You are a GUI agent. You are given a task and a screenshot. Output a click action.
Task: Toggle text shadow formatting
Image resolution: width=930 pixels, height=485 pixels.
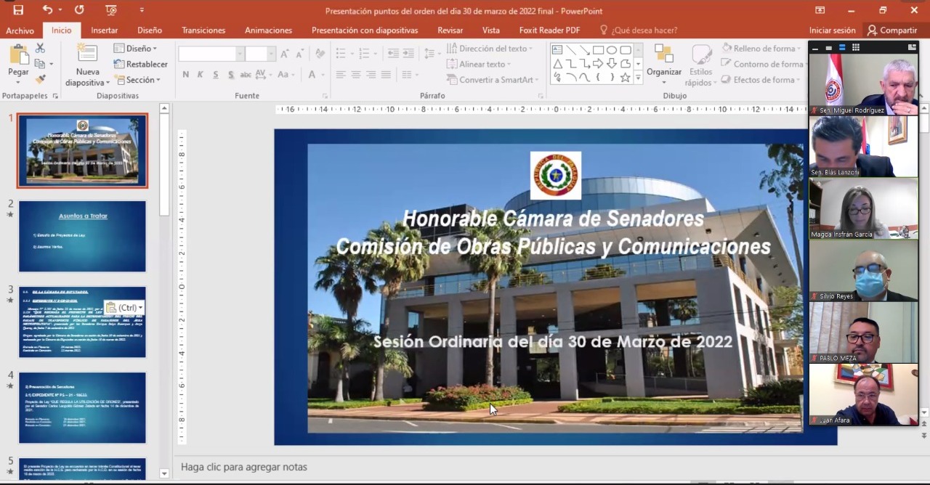[x=230, y=75]
